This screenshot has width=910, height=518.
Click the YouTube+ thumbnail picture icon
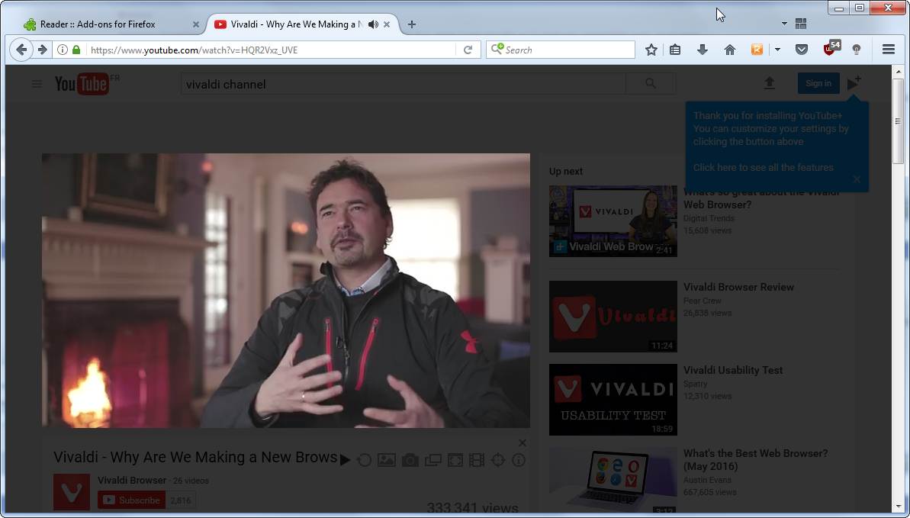(387, 461)
